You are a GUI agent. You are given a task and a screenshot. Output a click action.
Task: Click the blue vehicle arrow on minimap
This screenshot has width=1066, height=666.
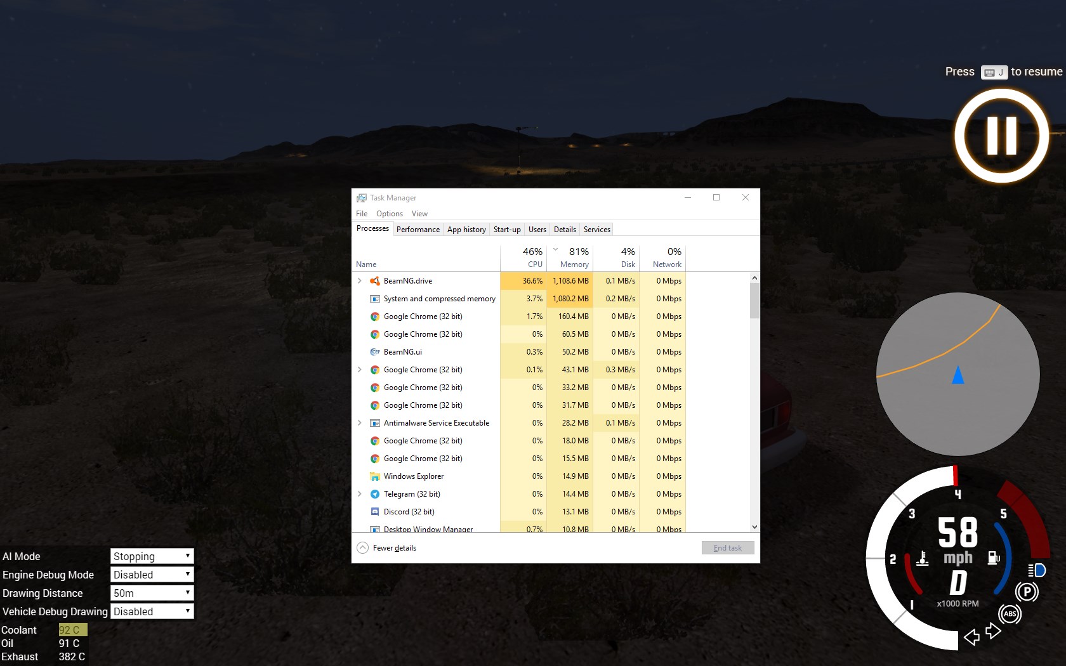pyautogui.click(x=958, y=375)
